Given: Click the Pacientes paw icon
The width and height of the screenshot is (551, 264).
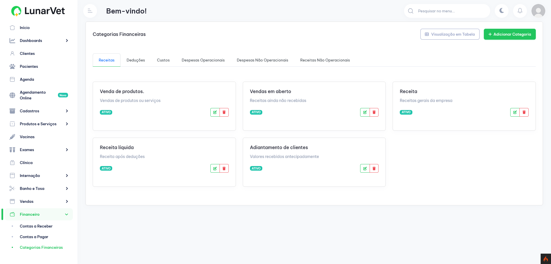Looking at the screenshot, I should tap(12, 66).
